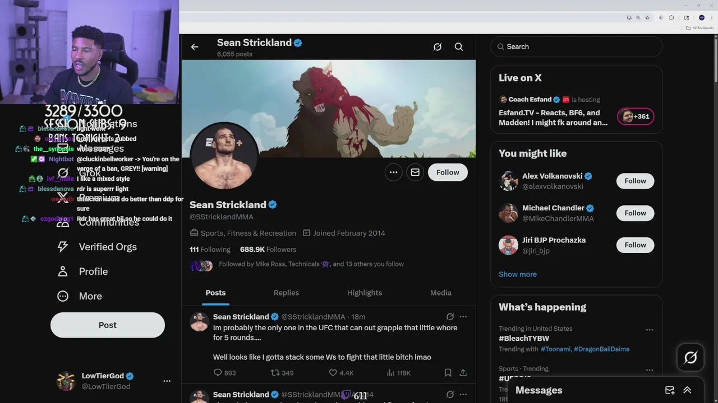Image resolution: width=718 pixels, height=403 pixels.
Task: Click the back arrow beside Sean Strickland
Action: coord(195,47)
